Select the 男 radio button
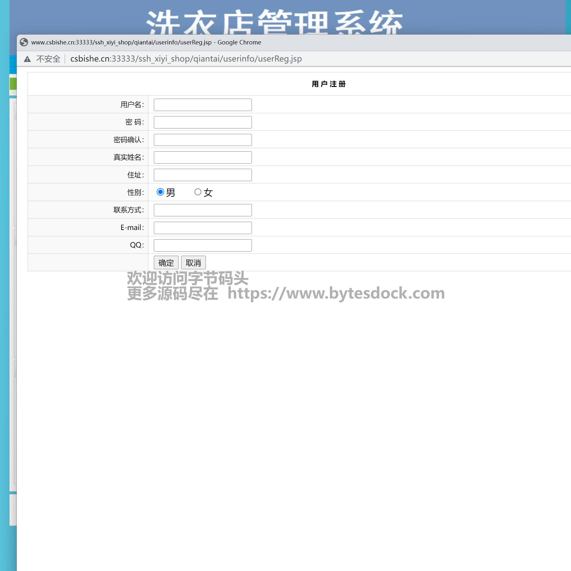This screenshot has width=571, height=571. (x=160, y=192)
